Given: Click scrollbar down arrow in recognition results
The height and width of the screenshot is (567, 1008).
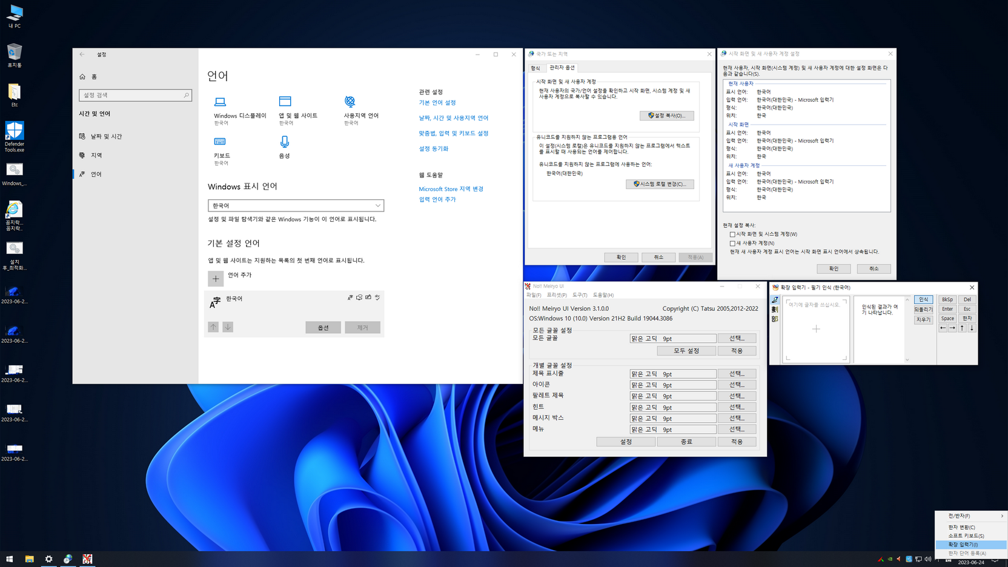Looking at the screenshot, I should tap(907, 360).
